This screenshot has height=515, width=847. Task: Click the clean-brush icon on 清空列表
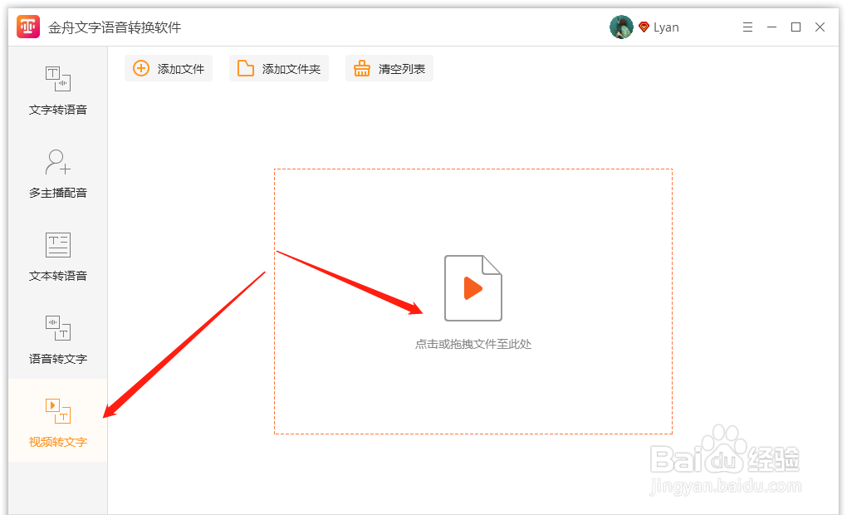point(362,68)
